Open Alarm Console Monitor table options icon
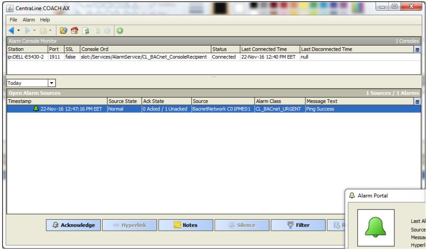The width and height of the screenshot is (429, 250). coord(417,50)
